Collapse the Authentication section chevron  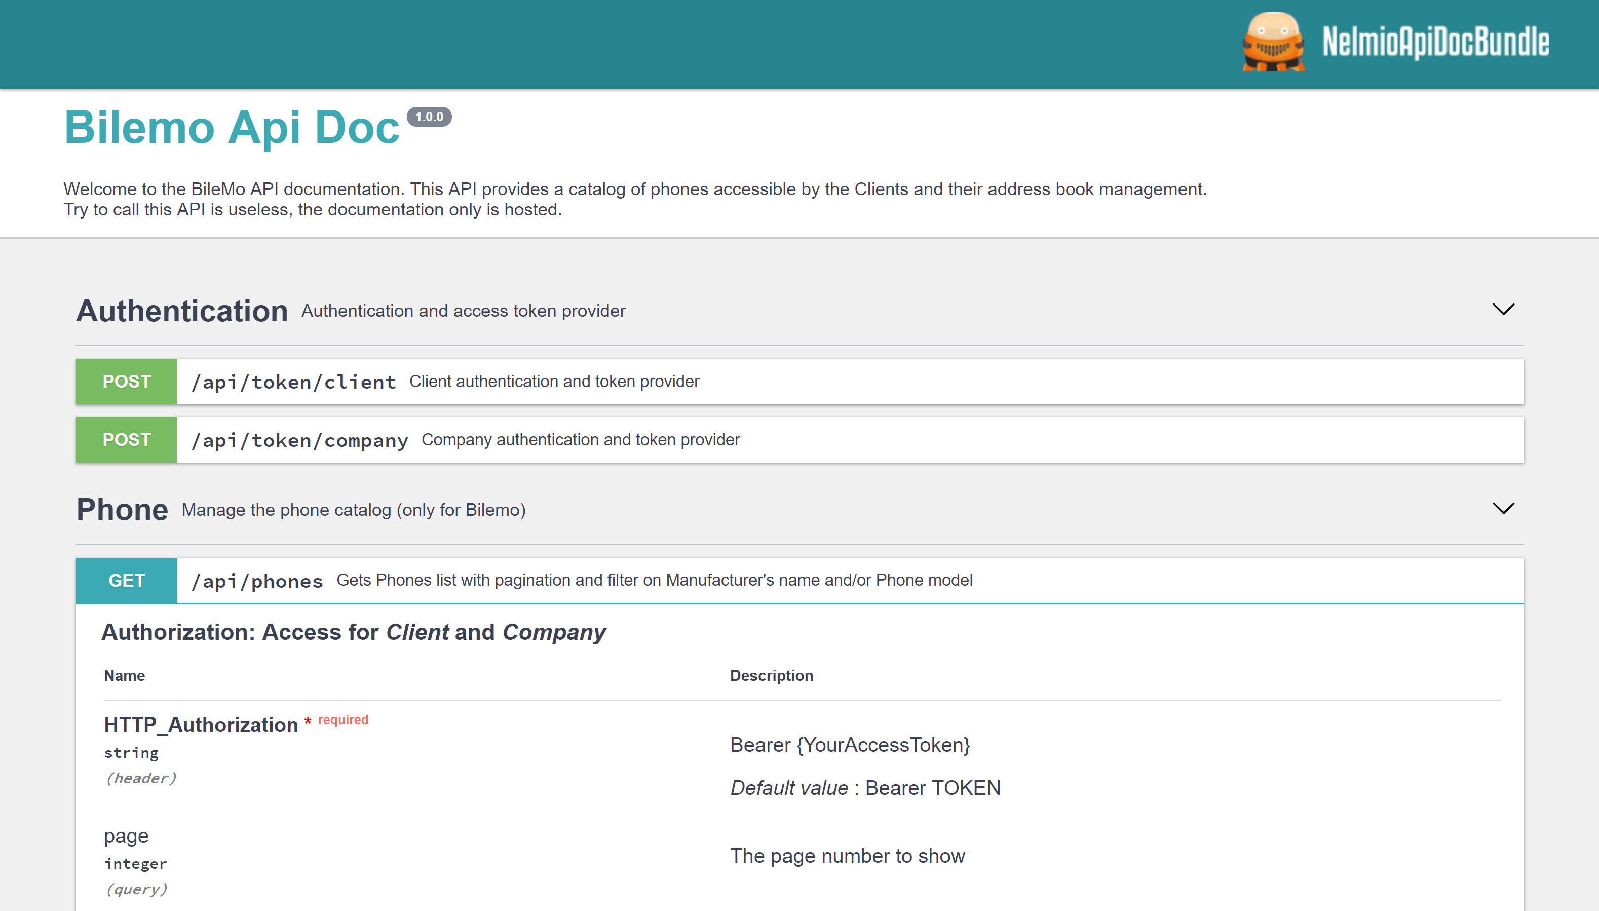pos(1503,309)
